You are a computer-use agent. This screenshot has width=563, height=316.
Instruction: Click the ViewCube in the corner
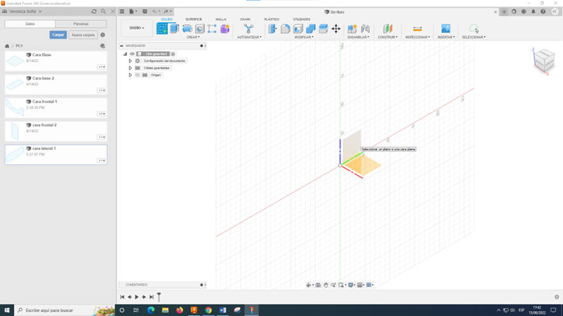pos(545,61)
